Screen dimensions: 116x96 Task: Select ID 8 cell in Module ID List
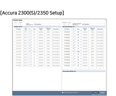[30, 43]
